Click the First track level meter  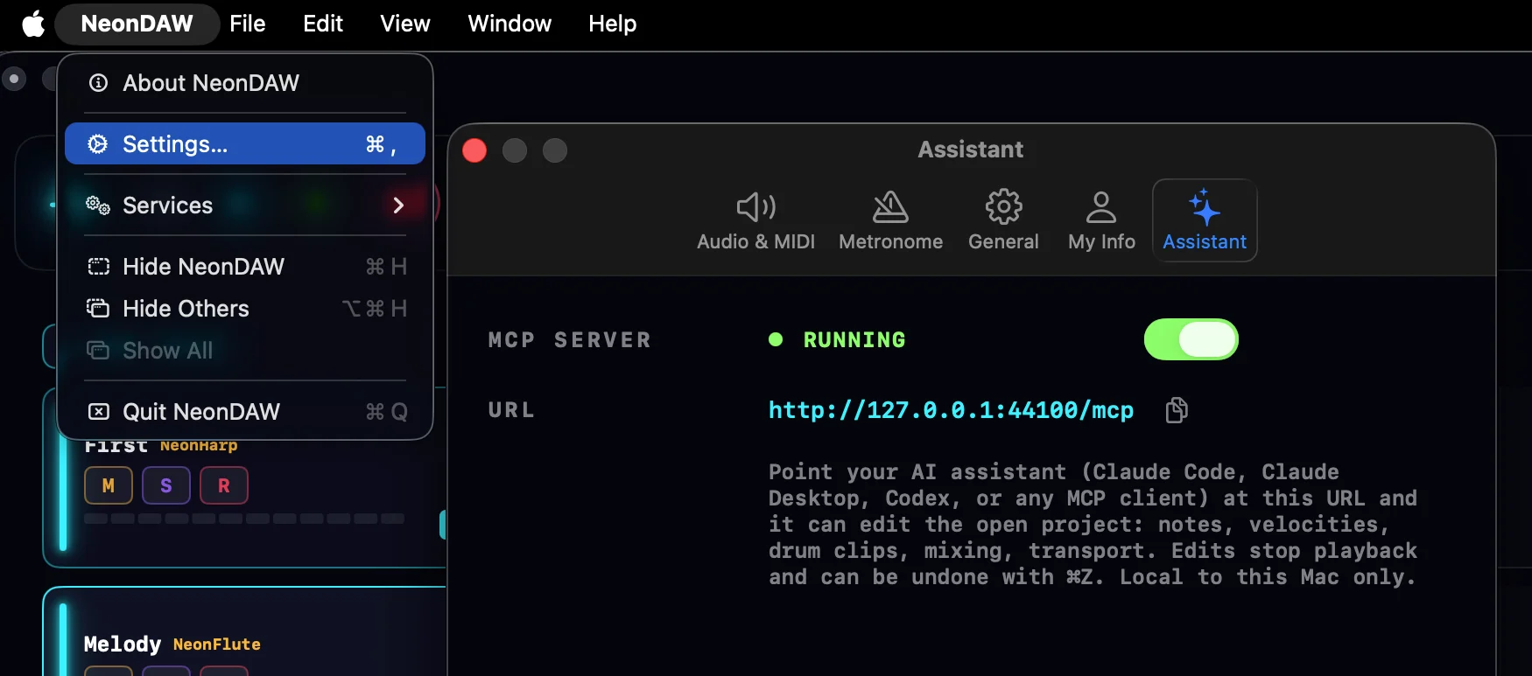(244, 519)
